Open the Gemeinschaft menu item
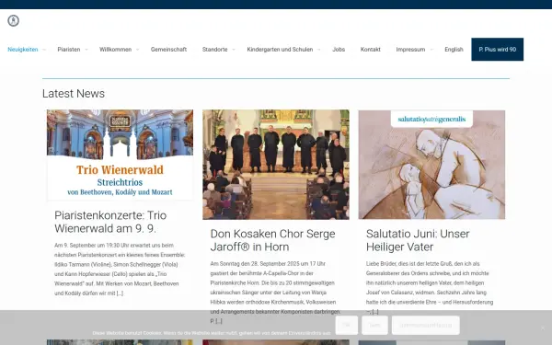The width and height of the screenshot is (552, 345). point(168,50)
